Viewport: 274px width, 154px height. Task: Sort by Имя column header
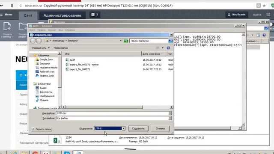pyautogui.click(x=102, y=54)
